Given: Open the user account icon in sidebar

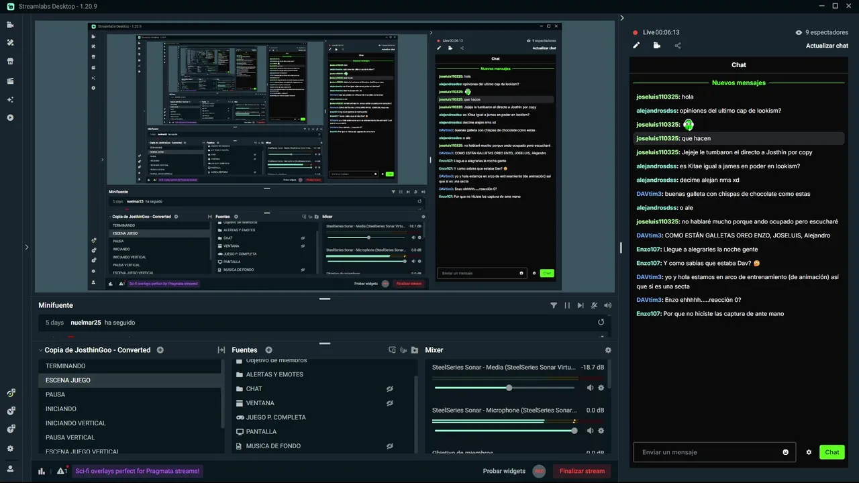Looking at the screenshot, I should click(10, 469).
